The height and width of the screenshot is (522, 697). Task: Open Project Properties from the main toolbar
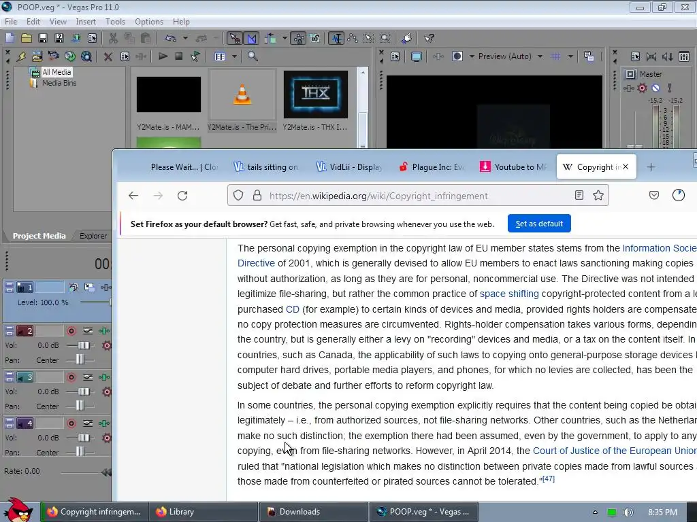93,38
